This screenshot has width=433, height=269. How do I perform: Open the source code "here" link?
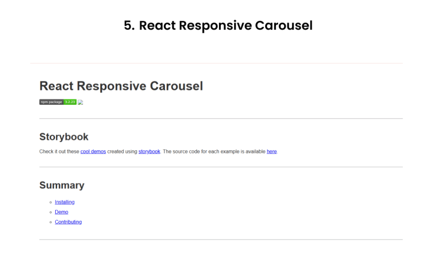(271, 152)
